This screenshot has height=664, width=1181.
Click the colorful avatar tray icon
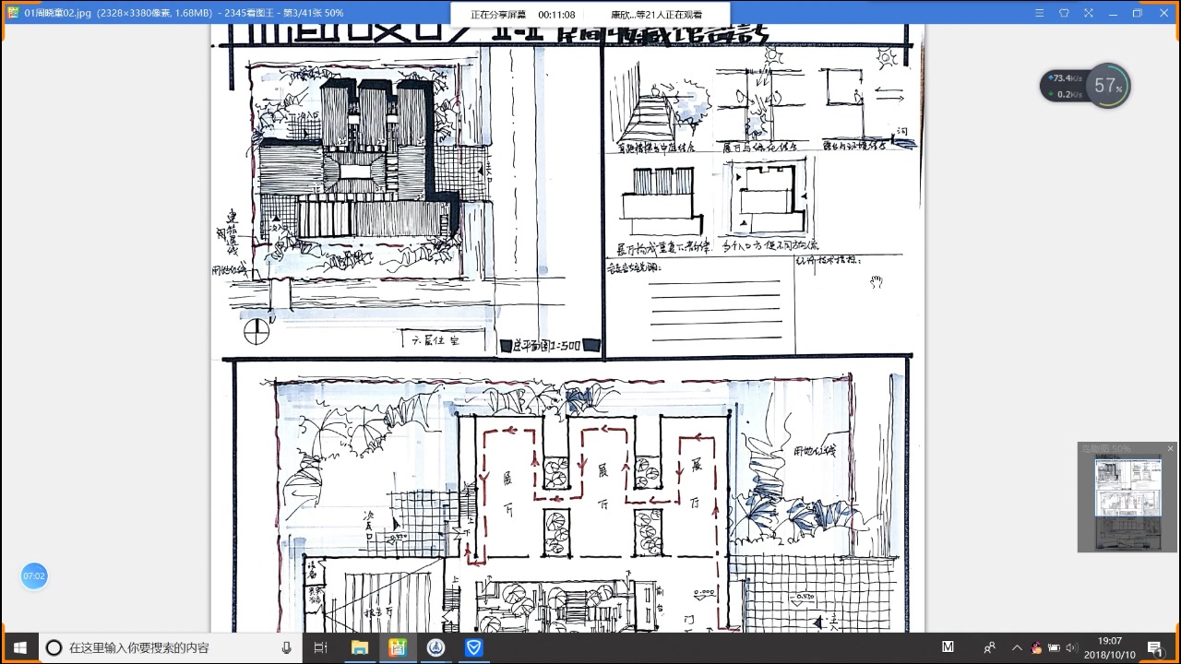[1036, 648]
